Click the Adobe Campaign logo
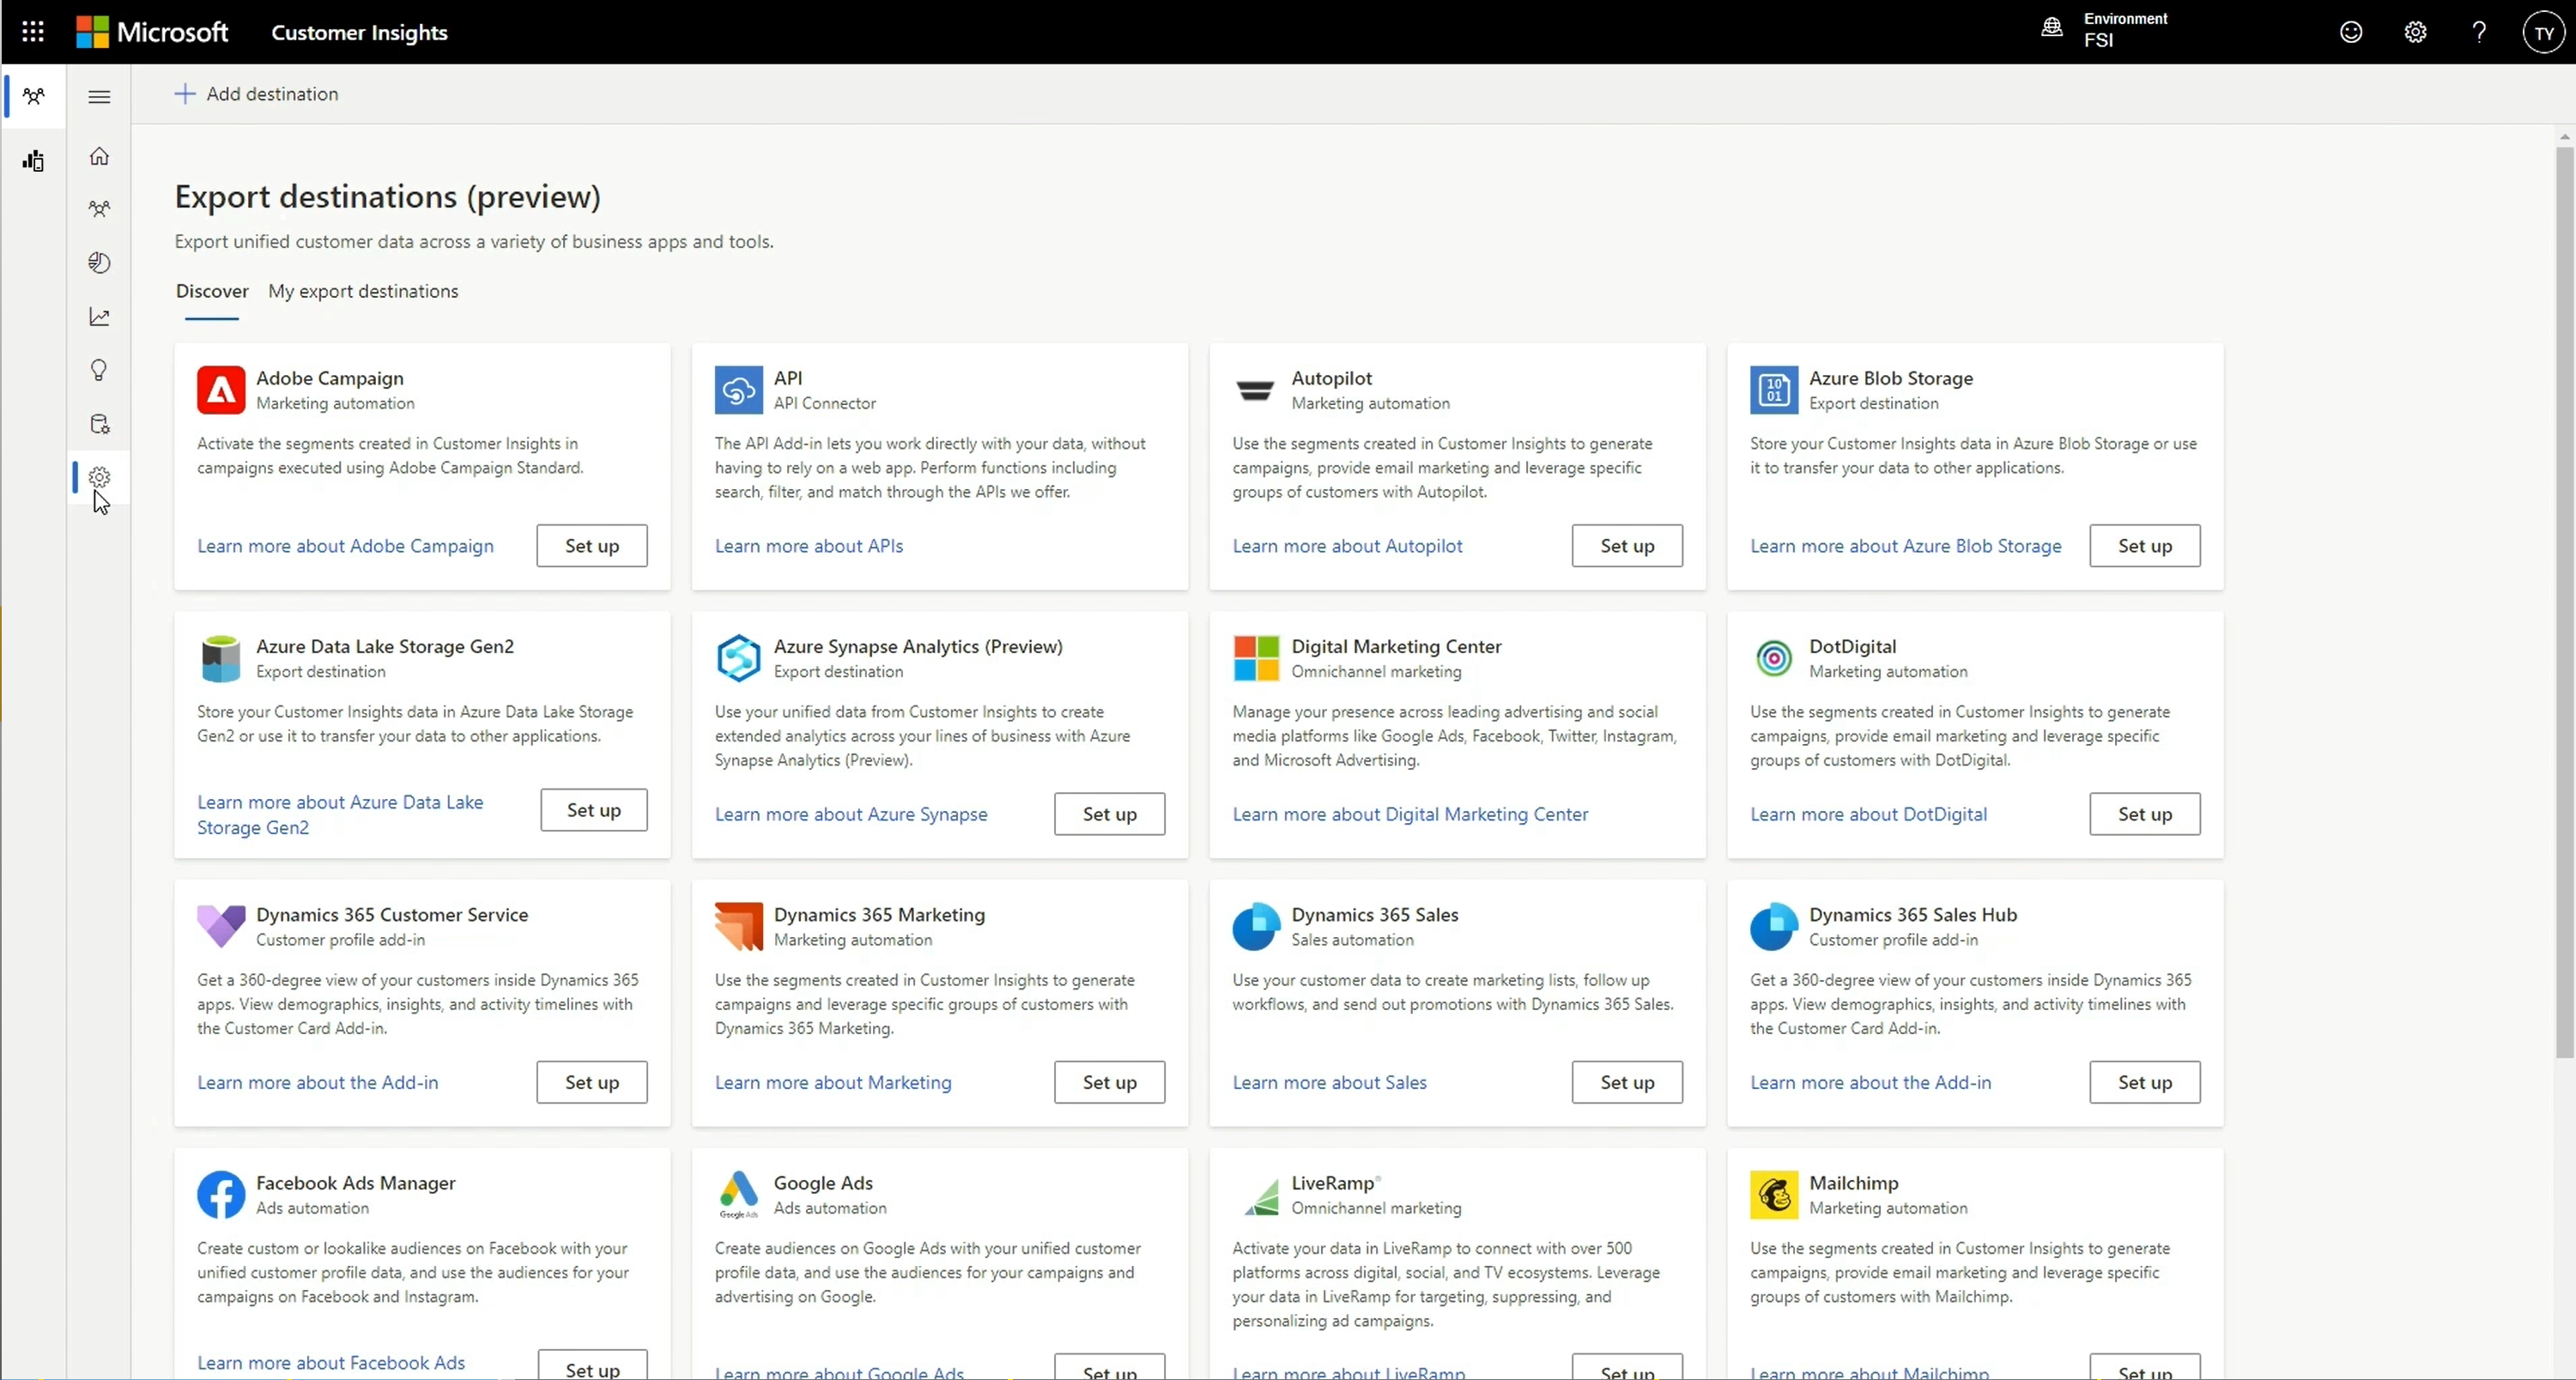 pyautogui.click(x=221, y=390)
